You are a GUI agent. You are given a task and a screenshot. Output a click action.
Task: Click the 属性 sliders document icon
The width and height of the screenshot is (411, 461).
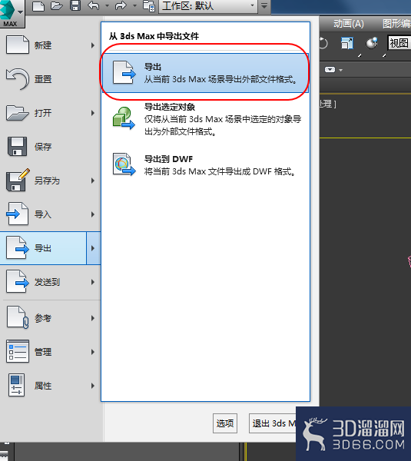16,385
